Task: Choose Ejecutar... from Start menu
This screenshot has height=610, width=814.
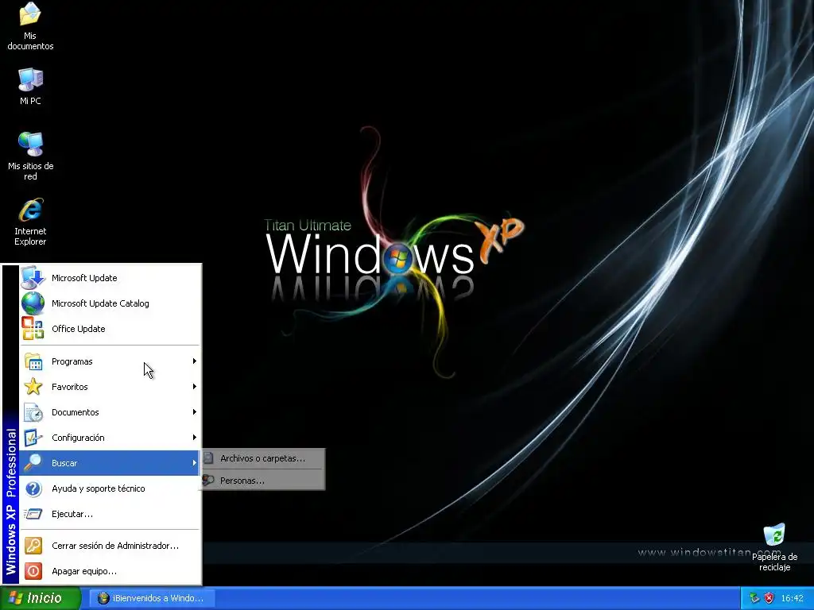Action: coord(110,514)
